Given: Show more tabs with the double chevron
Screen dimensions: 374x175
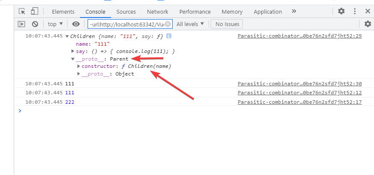Looking at the screenshot, I should [294, 12].
